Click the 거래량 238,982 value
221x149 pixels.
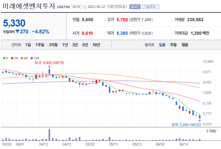point(195,20)
